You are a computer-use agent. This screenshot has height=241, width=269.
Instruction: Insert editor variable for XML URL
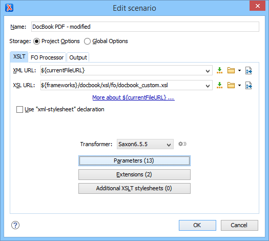pyautogui.click(x=219, y=70)
